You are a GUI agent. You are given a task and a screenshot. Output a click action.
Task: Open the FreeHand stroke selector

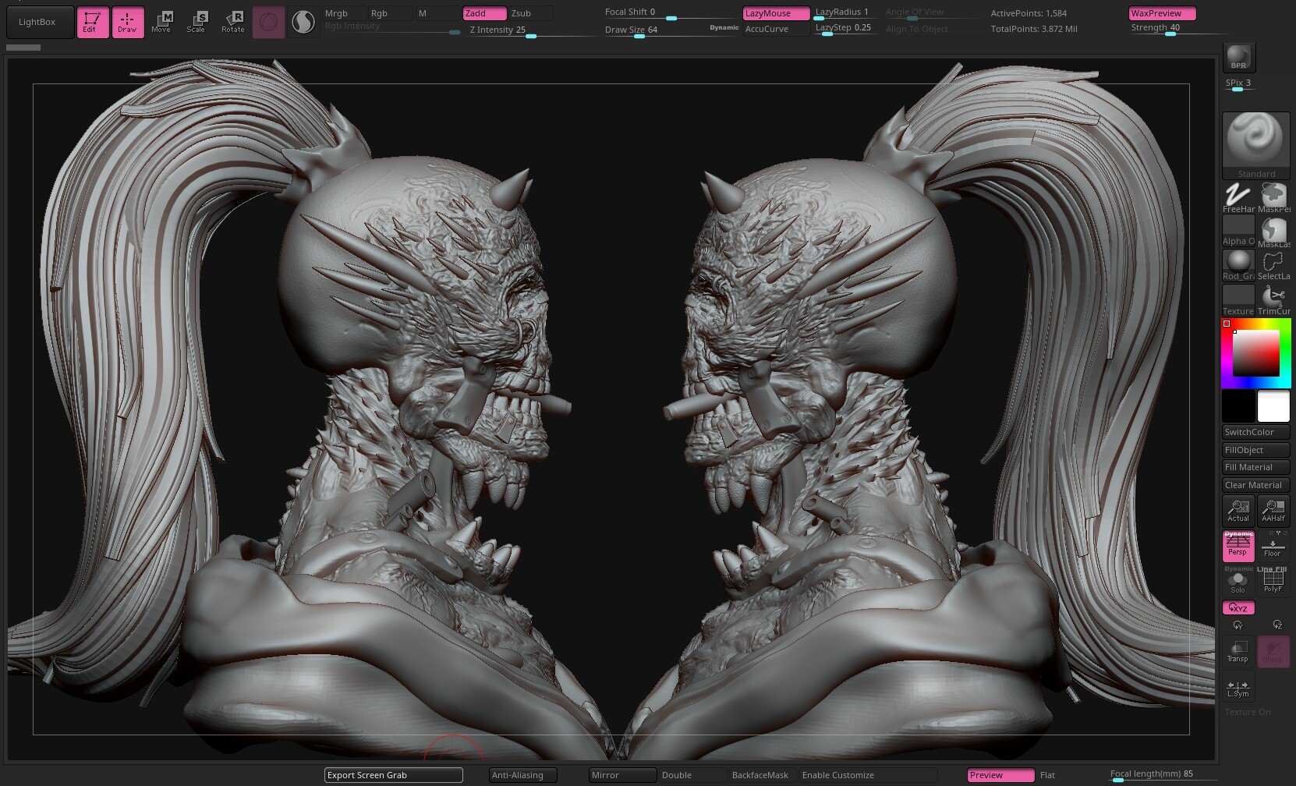[x=1238, y=198]
